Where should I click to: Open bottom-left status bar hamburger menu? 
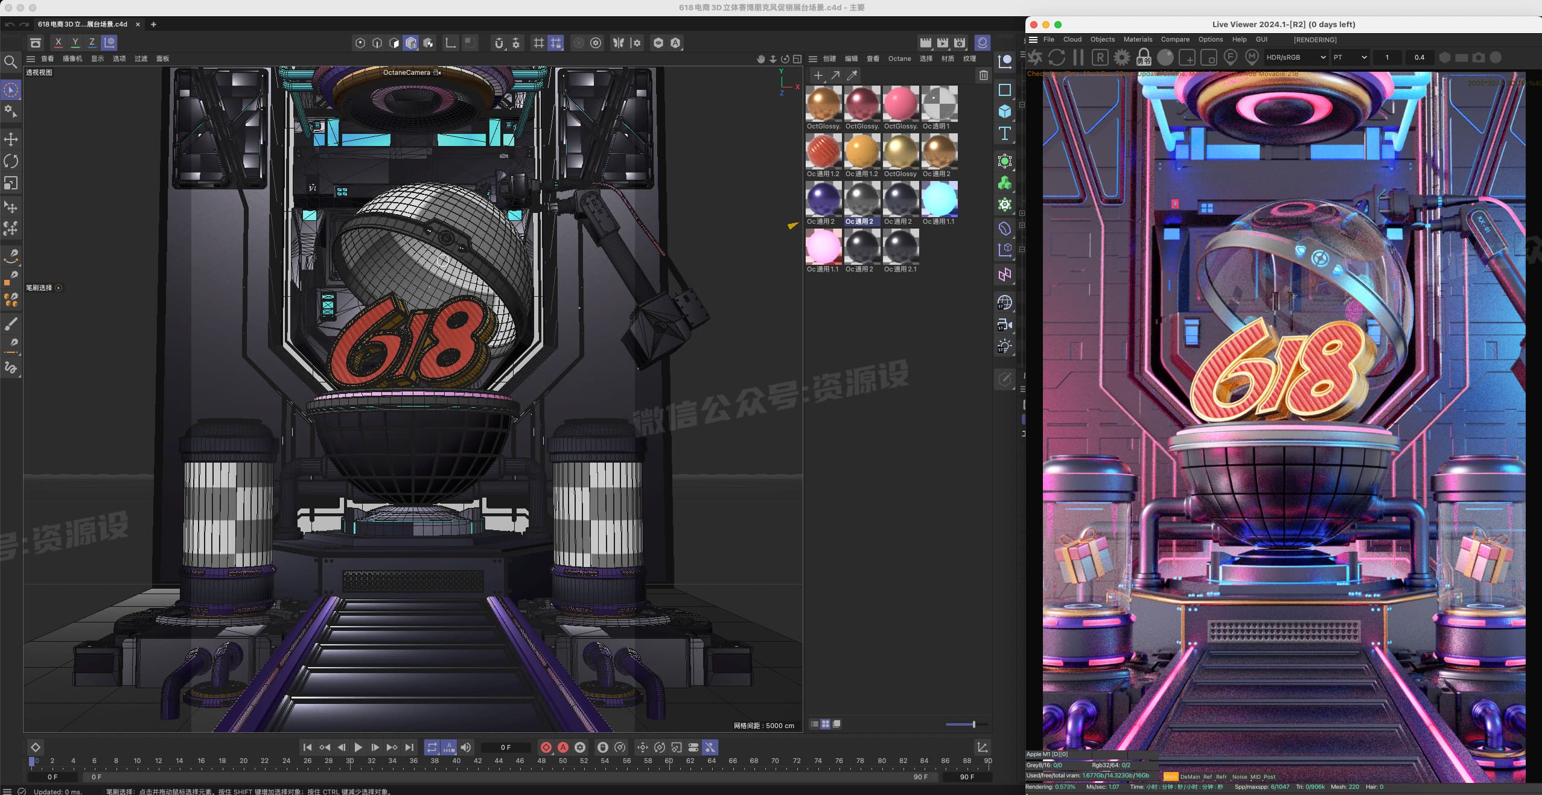7,791
